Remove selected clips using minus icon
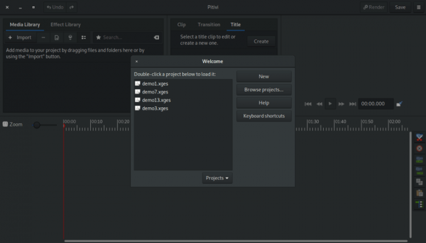The height and width of the screenshot is (243, 426). pos(43,37)
